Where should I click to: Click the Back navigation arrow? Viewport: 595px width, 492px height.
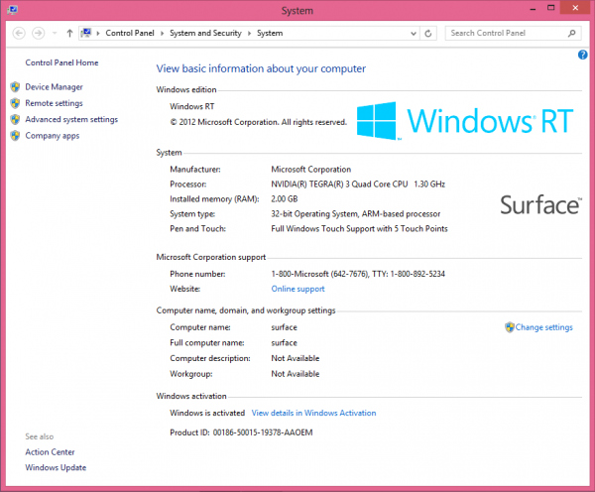tap(19, 34)
